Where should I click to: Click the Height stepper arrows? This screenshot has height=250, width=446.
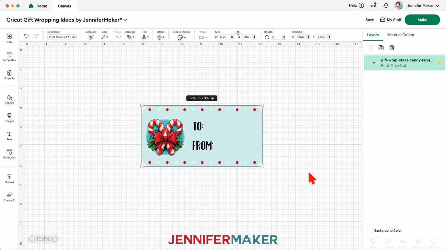(x=254, y=37)
